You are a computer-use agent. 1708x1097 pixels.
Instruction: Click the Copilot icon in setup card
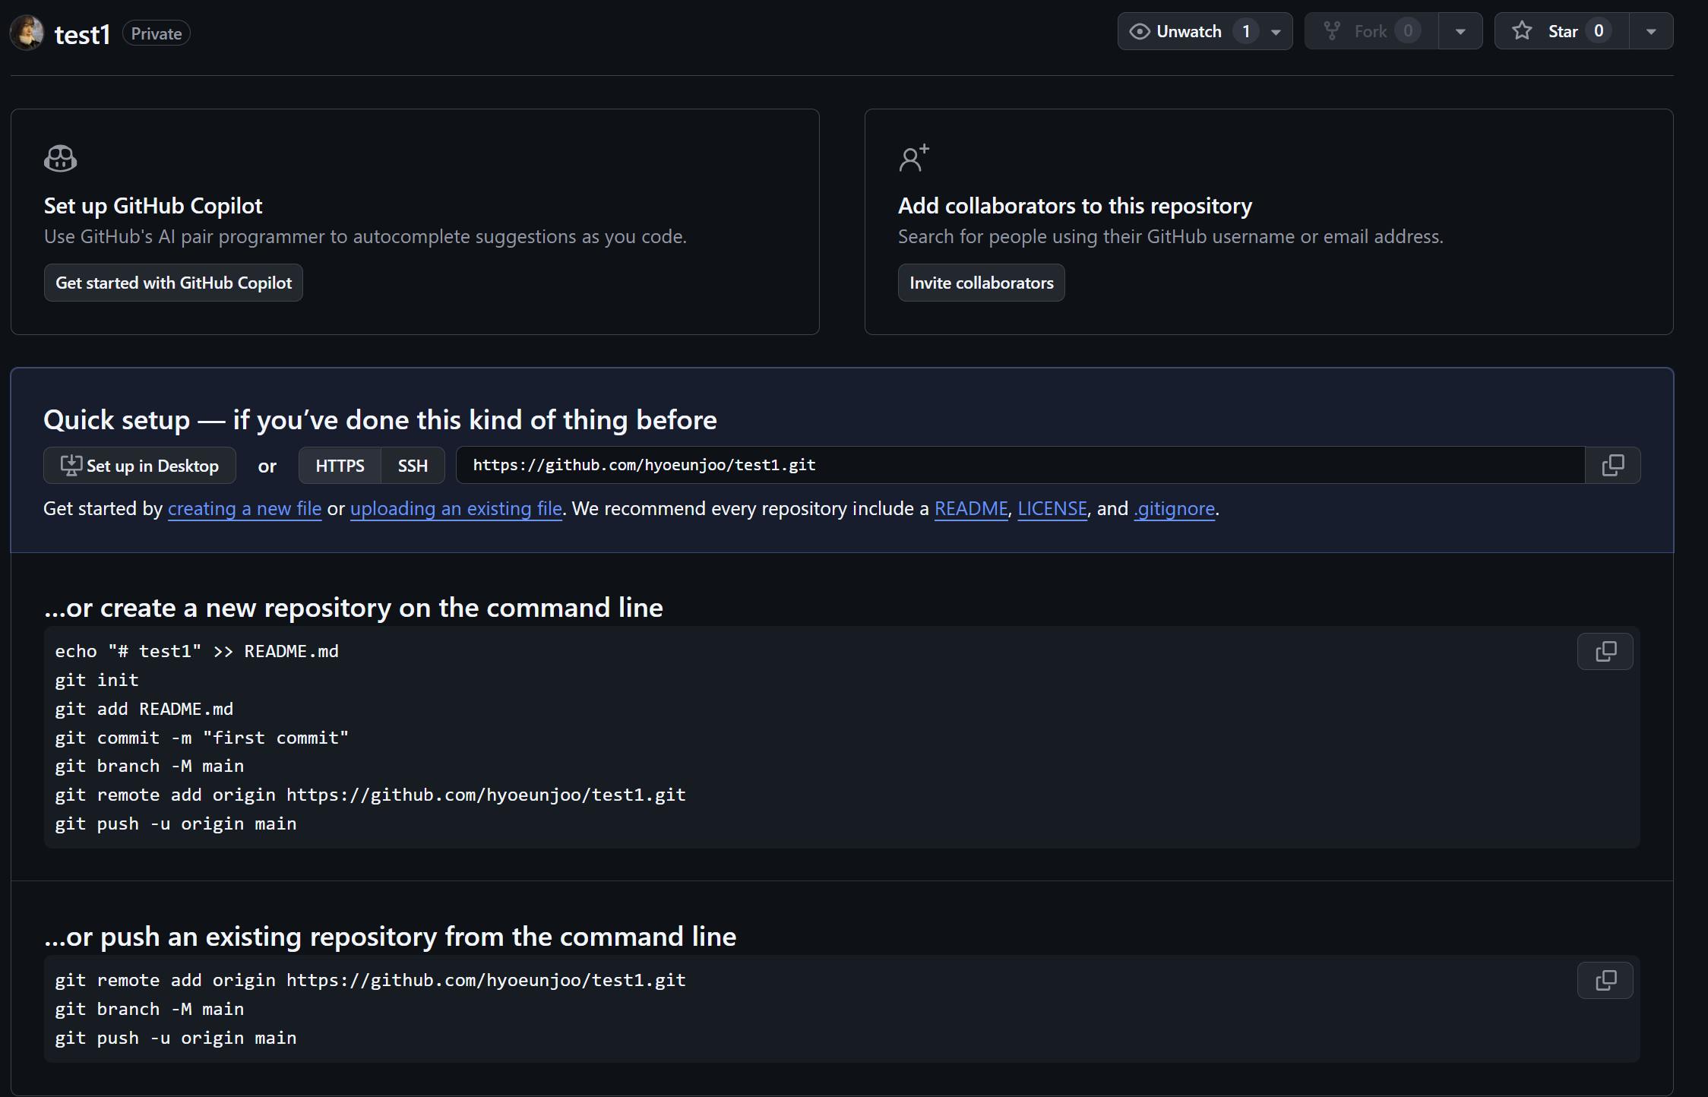[60, 159]
